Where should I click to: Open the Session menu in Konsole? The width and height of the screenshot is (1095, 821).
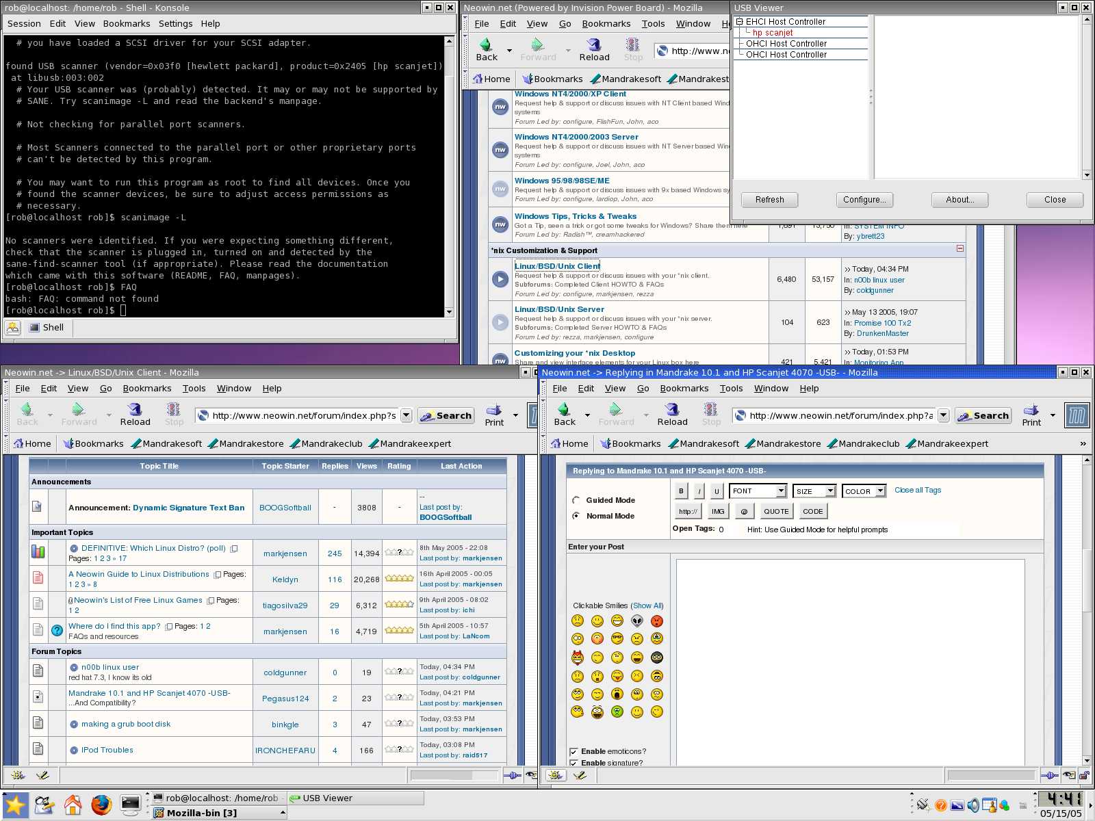(x=24, y=23)
